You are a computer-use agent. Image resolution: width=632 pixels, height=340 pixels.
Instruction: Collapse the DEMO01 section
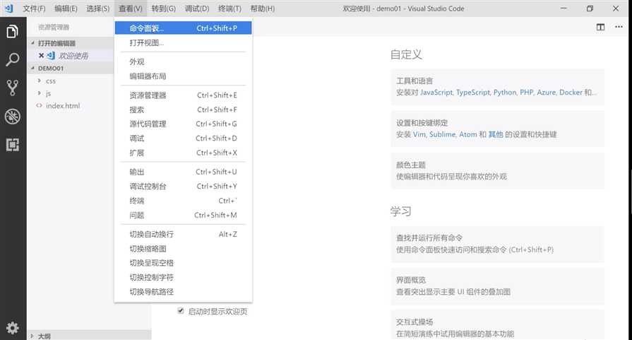(32, 68)
